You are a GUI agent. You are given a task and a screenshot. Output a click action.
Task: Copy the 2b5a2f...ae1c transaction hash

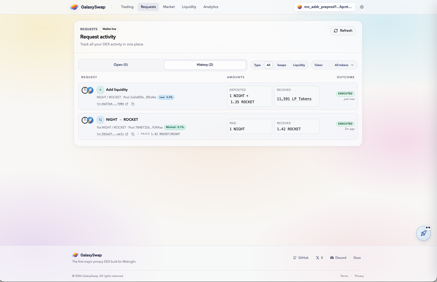tap(133, 134)
